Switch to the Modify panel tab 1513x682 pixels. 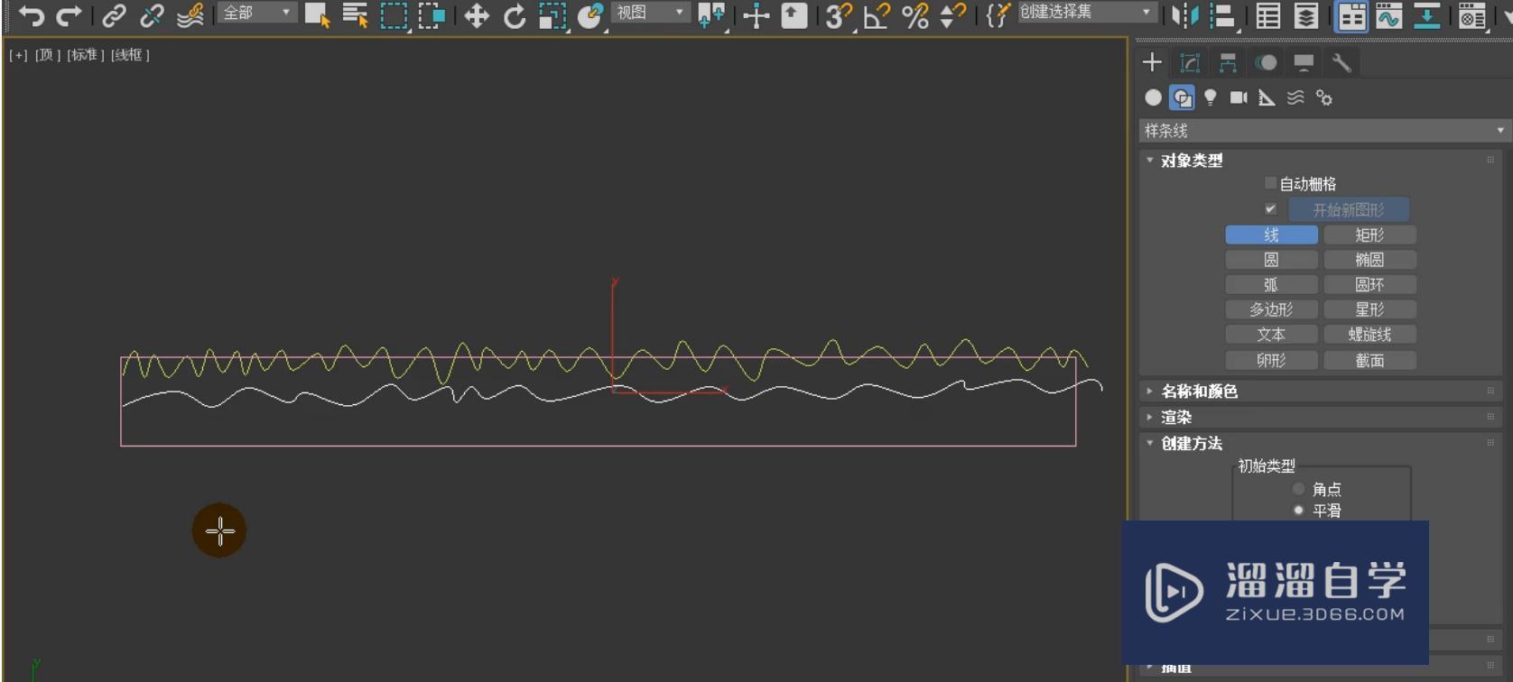pos(1190,62)
